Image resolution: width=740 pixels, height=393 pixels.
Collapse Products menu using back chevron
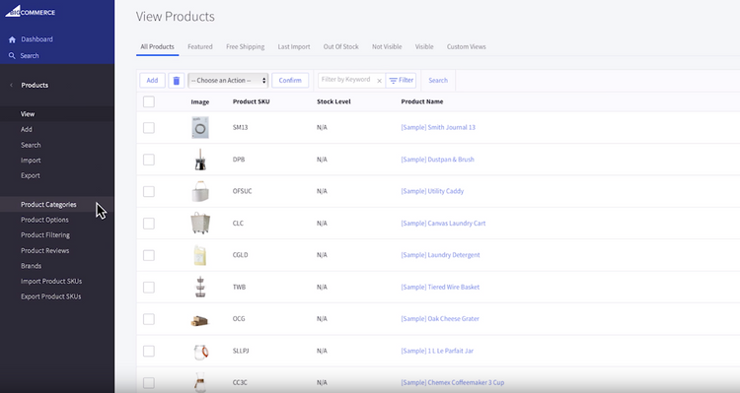(x=11, y=86)
